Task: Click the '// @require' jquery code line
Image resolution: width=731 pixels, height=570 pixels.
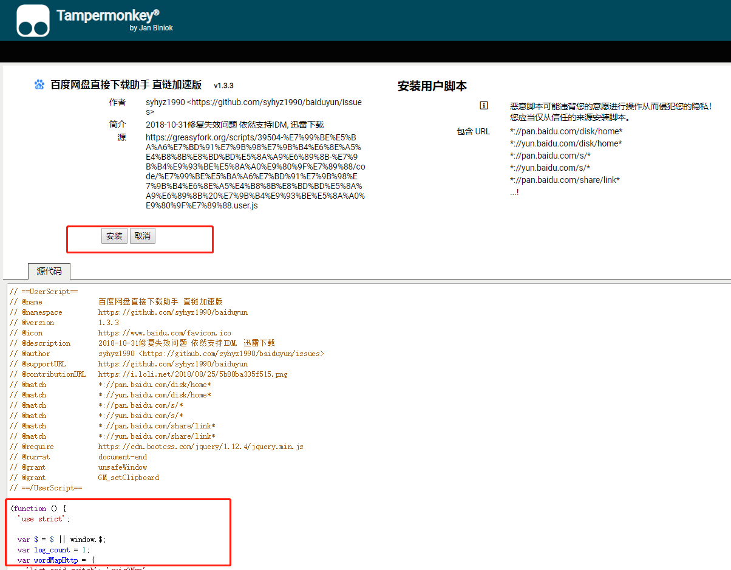Action: pyautogui.click(x=157, y=447)
